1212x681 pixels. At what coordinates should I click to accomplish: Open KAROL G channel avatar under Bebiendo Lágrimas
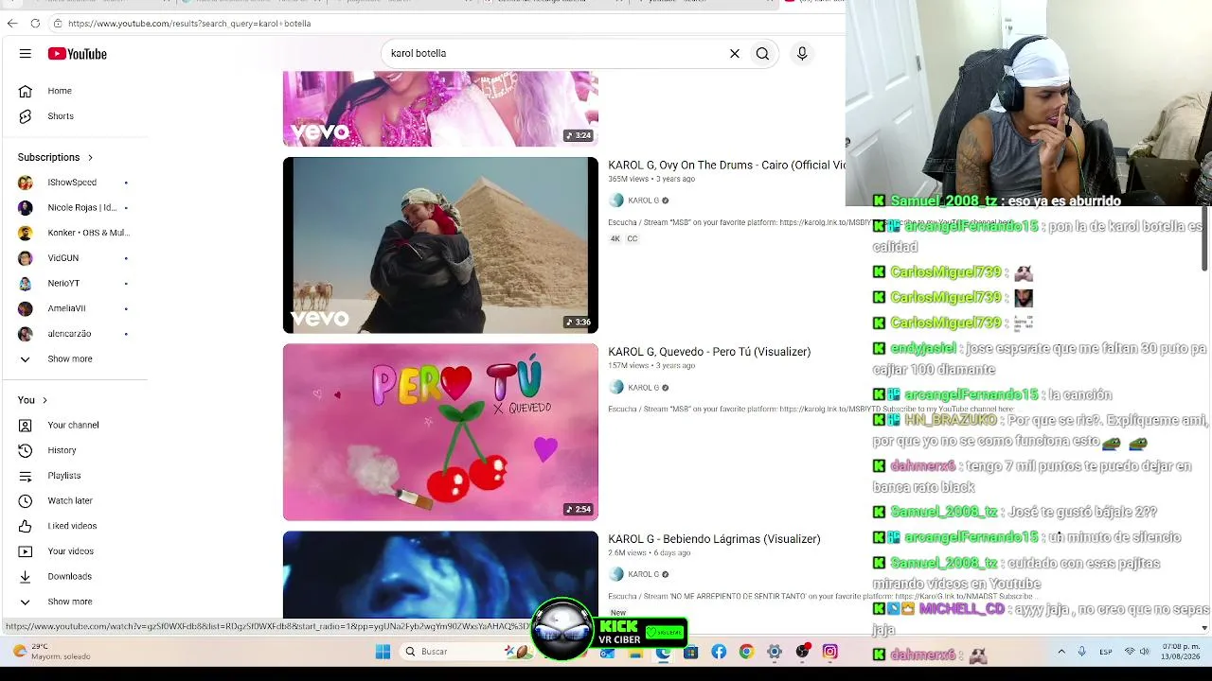click(x=616, y=574)
